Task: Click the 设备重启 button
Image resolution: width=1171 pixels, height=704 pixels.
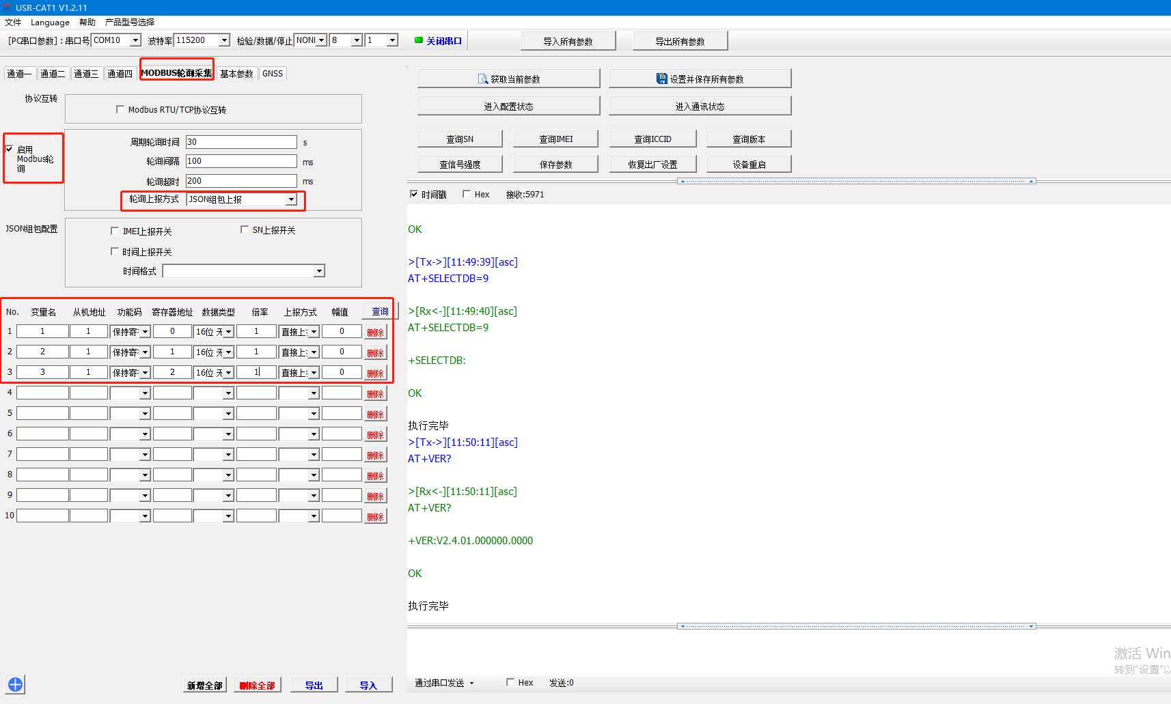Action: coord(749,165)
